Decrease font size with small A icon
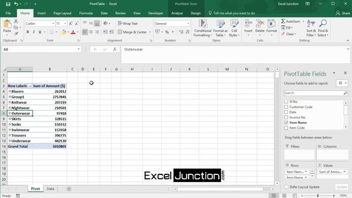 76,23
